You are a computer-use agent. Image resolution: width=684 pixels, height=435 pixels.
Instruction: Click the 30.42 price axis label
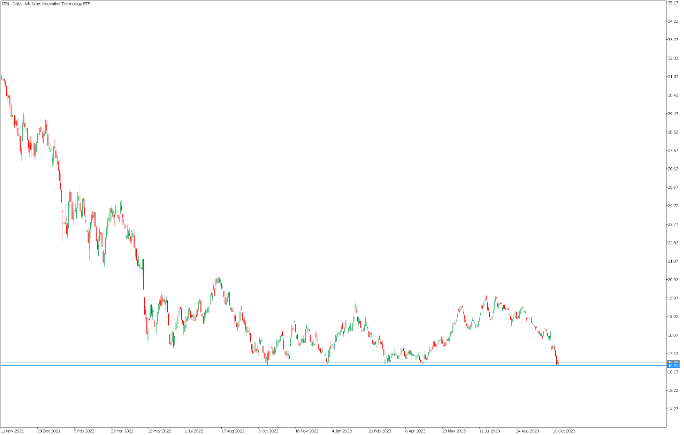click(x=673, y=95)
